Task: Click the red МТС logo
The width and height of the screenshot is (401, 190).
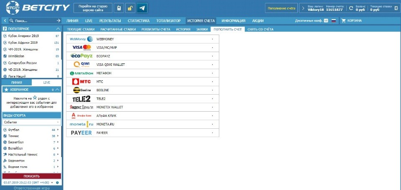Action: (81, 82)
